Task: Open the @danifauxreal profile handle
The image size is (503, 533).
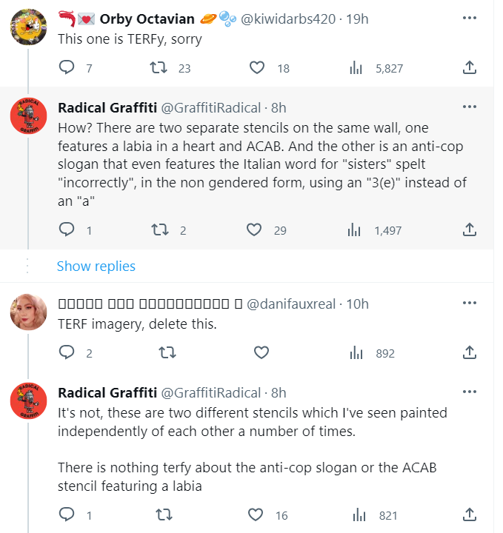Action: (291, 304)
